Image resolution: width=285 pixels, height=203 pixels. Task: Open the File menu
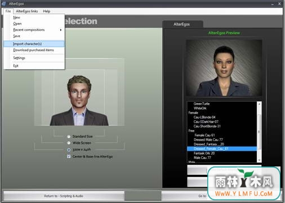tap(8, 11)
